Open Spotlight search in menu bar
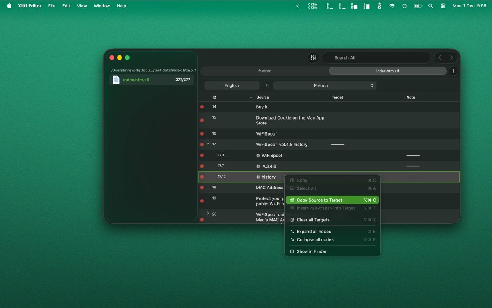 click(x=430, y=6)
